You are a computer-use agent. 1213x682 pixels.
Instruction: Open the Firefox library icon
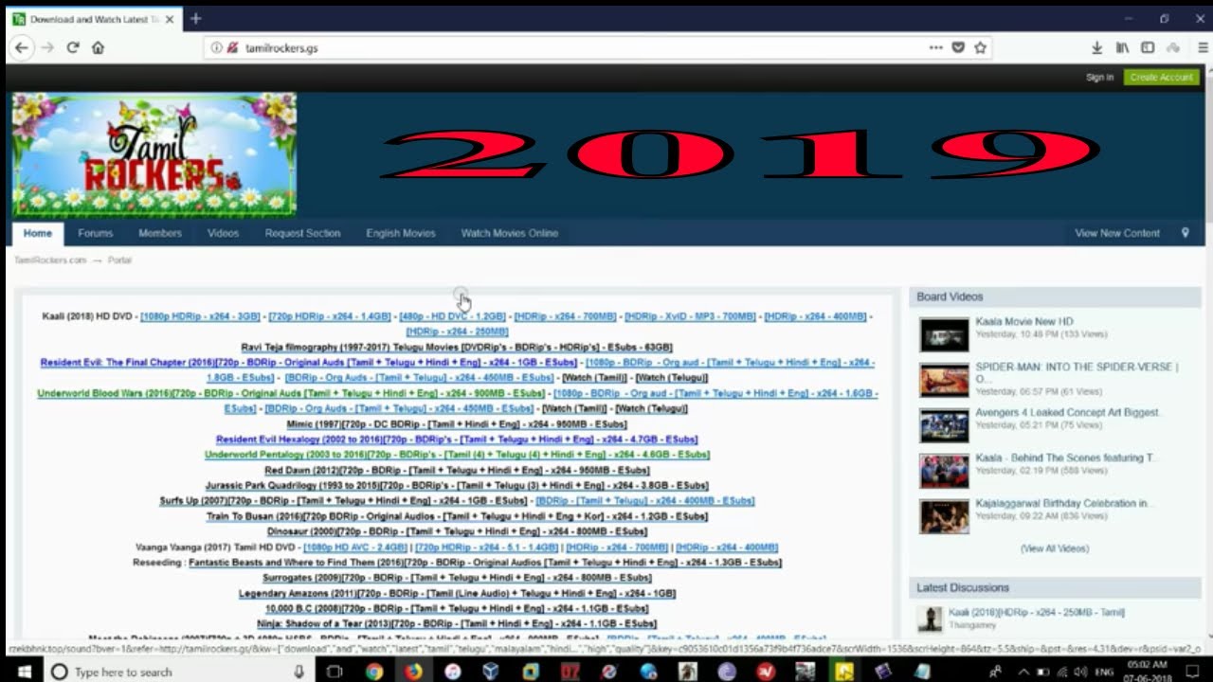(1122, 47)
